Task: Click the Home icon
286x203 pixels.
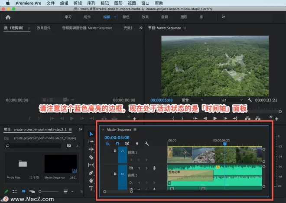Action: click(8, 17)
